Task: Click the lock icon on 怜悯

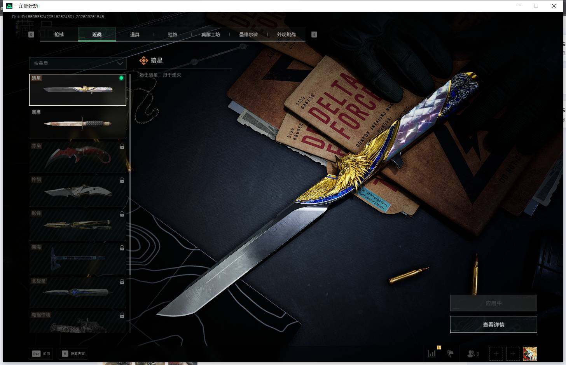Action: click(x=122, y=180)
